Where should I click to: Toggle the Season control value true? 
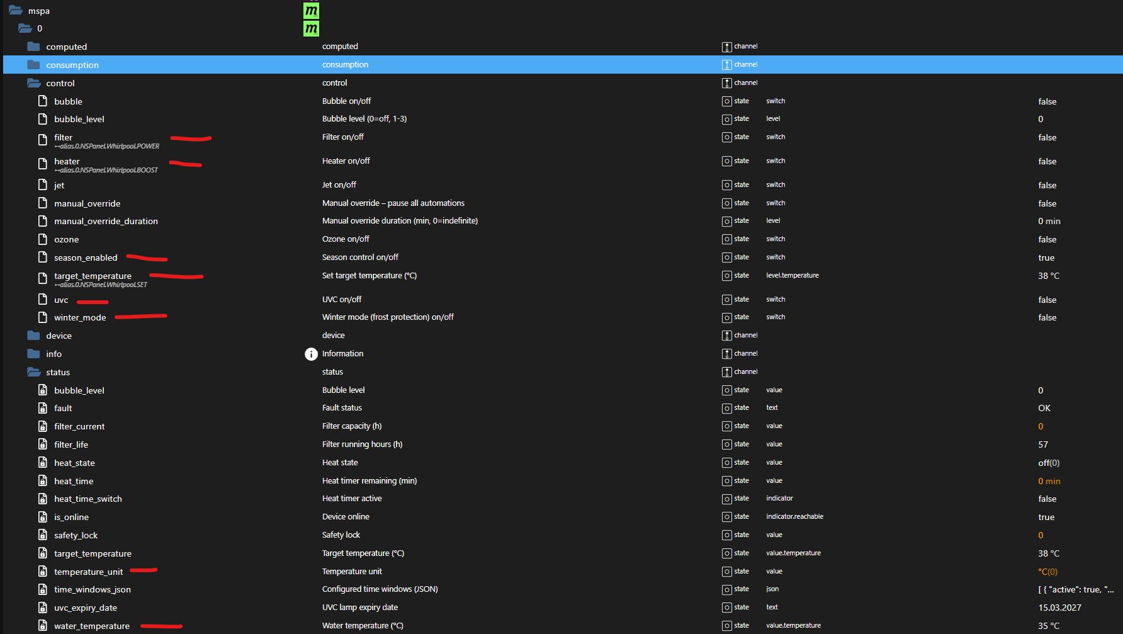pos(1046,258)
